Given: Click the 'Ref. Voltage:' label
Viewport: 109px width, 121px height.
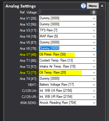Looking at the screenshot, I should click(x=29, y=12).
